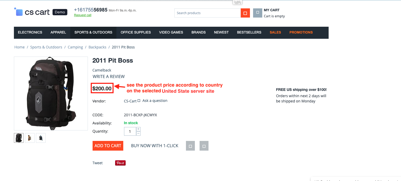Select the second backpack thumbnail

pos(30,138)
